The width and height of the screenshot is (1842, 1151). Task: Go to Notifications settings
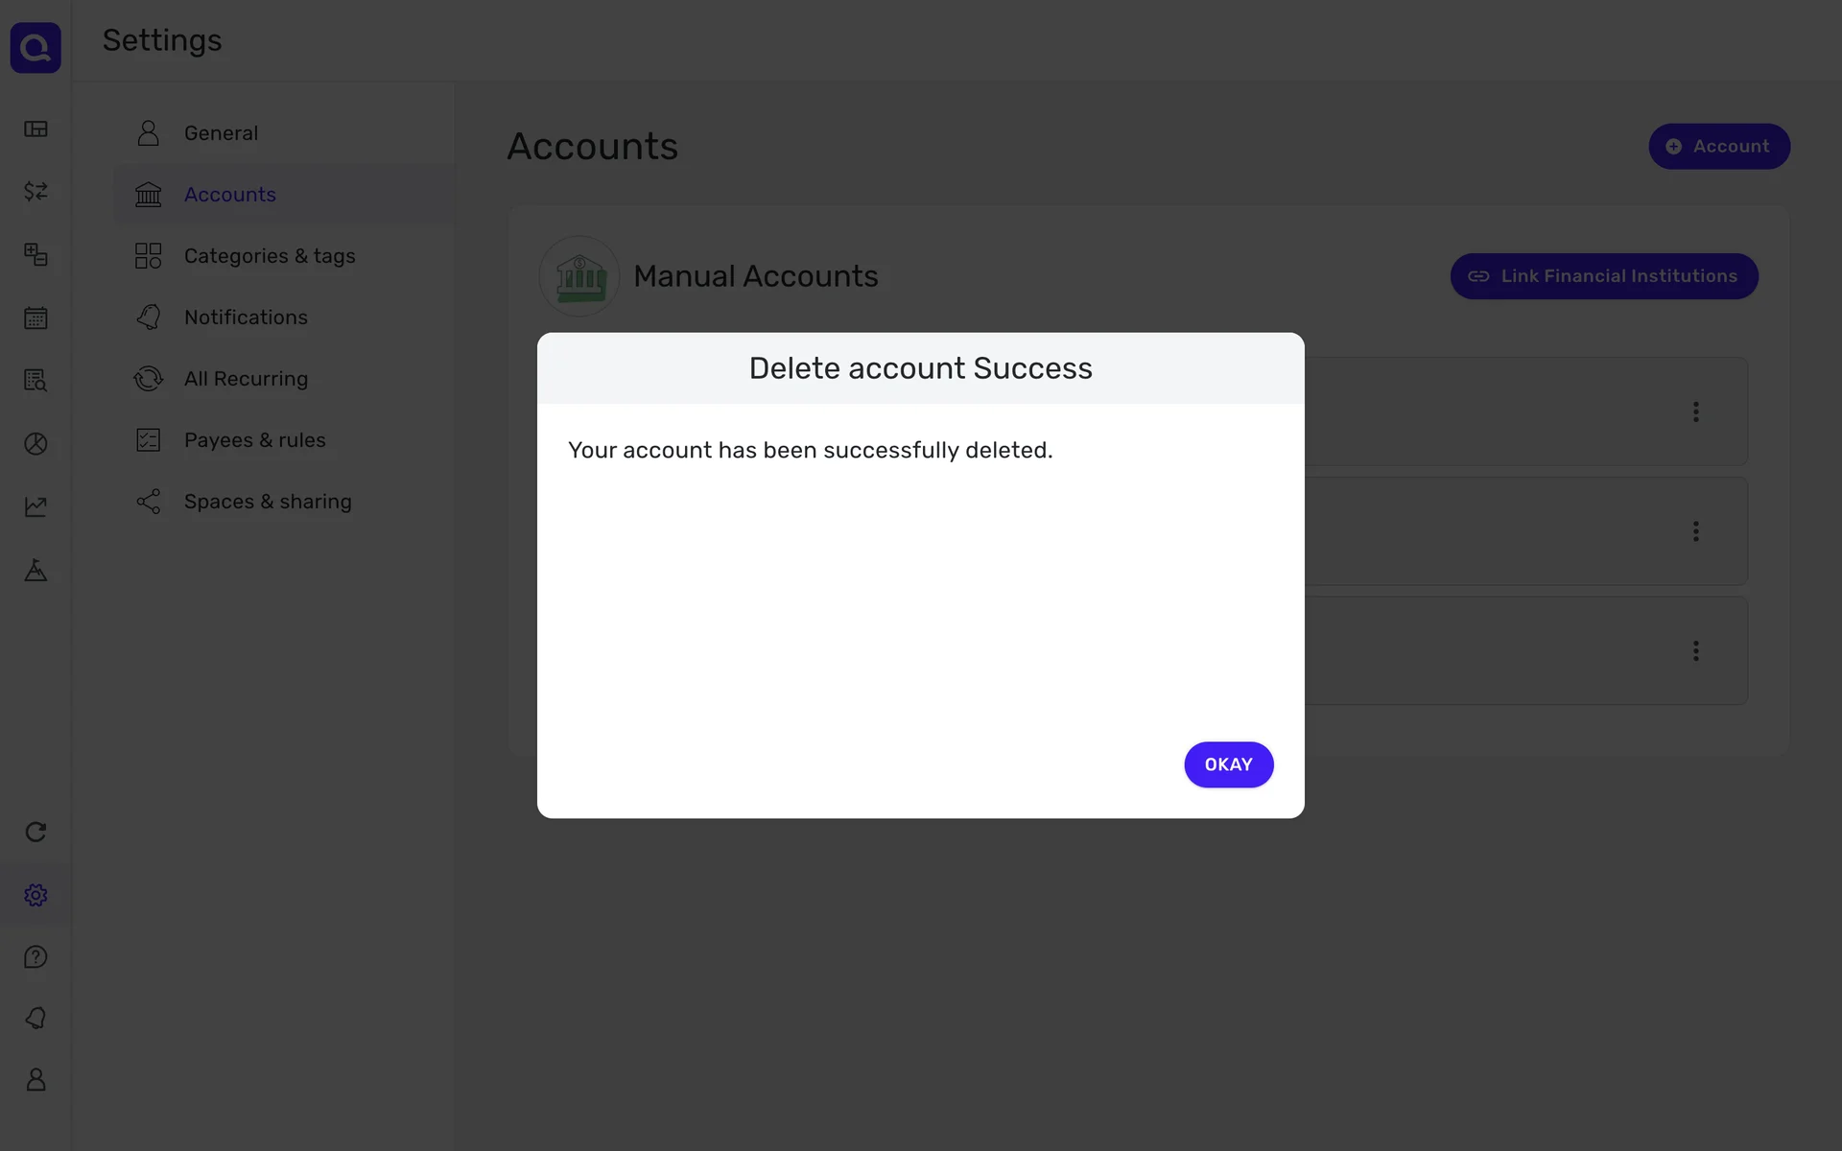click(x=246, y=317)
